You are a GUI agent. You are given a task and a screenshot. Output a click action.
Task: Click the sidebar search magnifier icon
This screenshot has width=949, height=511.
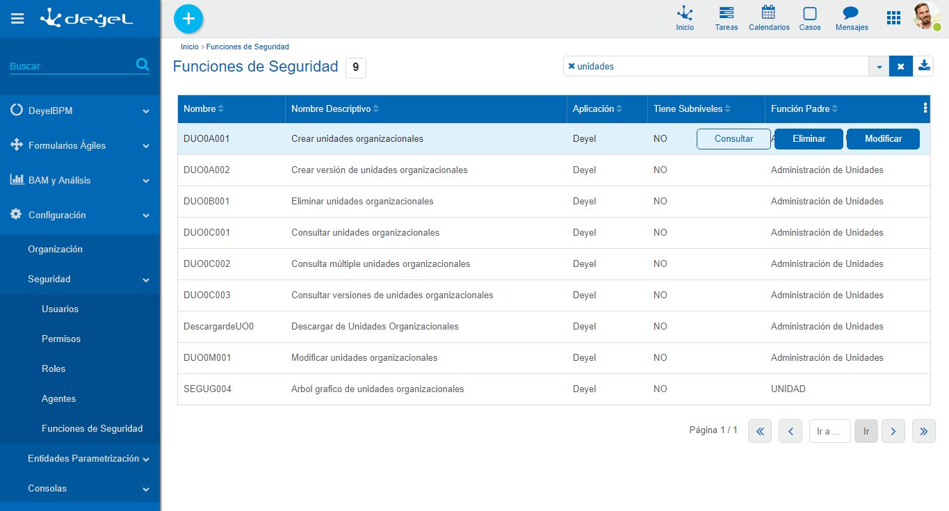click(x=143, y=65)
